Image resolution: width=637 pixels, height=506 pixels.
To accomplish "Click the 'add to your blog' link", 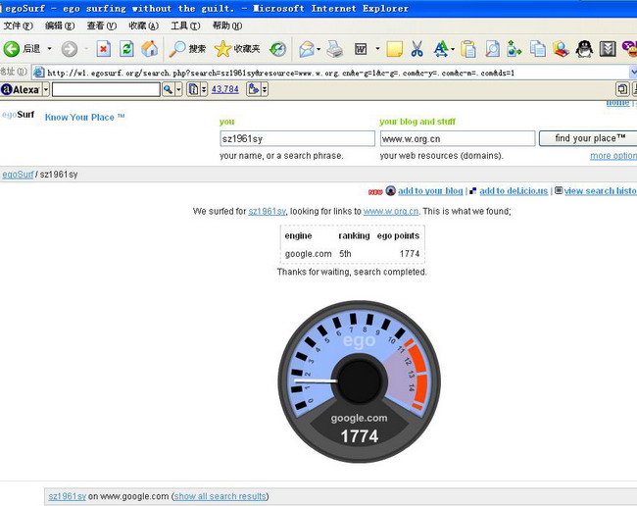I will [430, 191].
